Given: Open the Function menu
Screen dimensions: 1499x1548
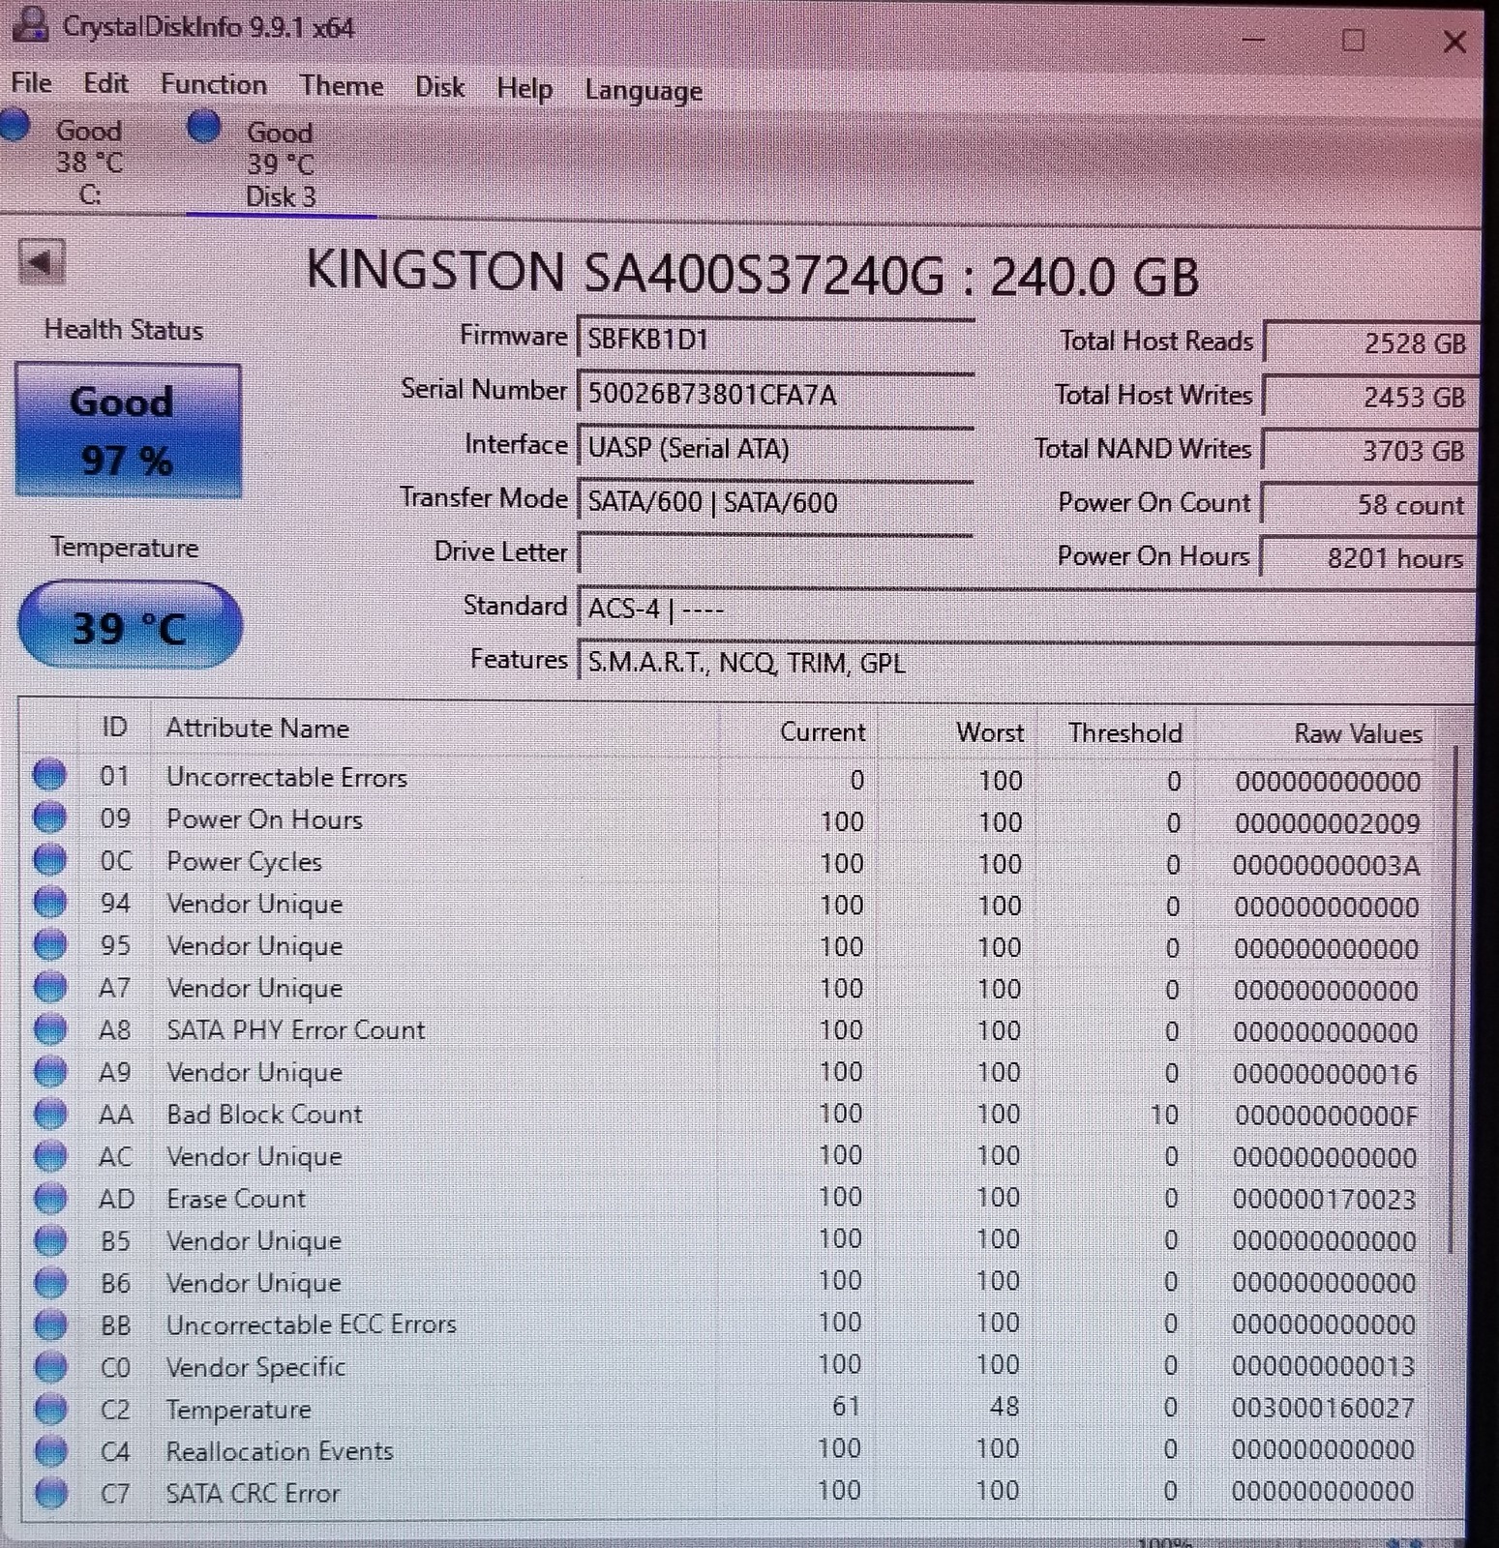Looking at the screenshot, I should coord(214,85).
